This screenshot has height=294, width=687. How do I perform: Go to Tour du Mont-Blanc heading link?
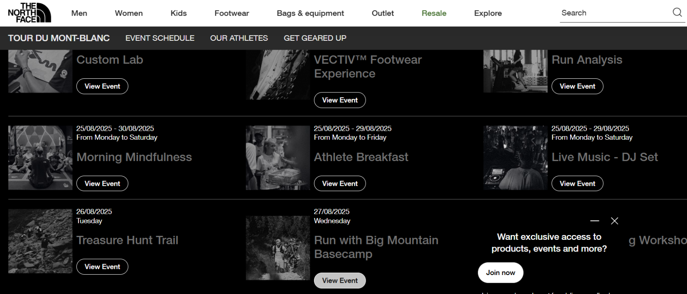[x=59, y=38]
